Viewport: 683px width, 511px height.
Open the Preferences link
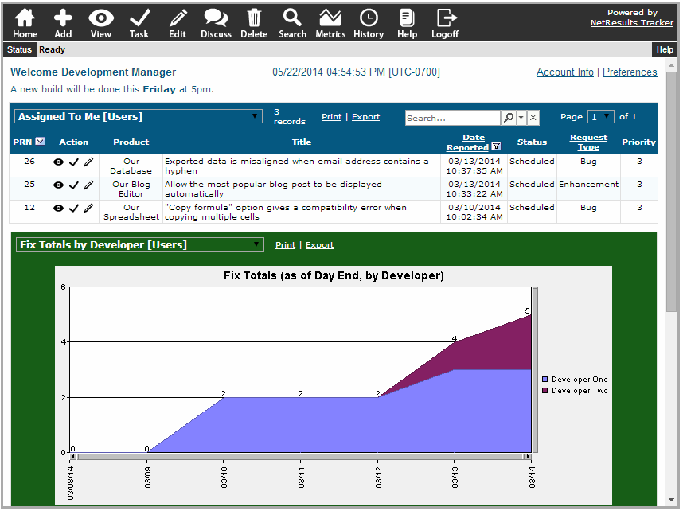pyautogui.click(x=630, y=72)
